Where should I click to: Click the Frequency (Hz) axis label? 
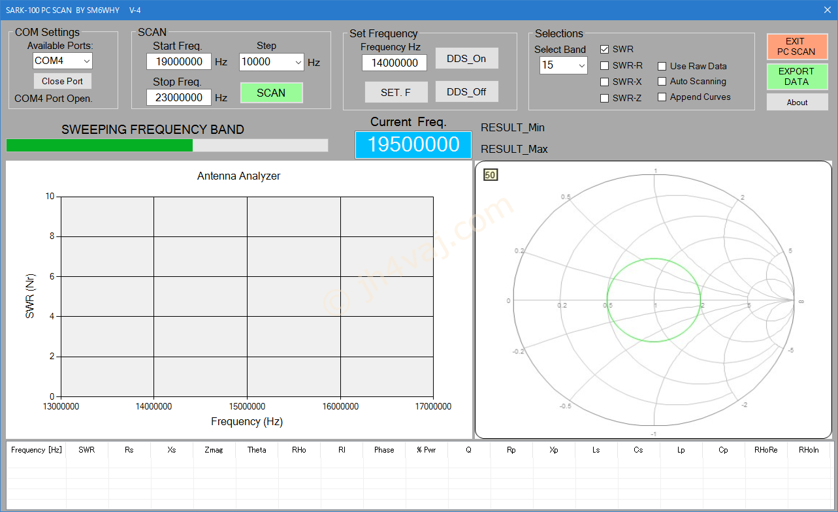(x=247, y=421)
